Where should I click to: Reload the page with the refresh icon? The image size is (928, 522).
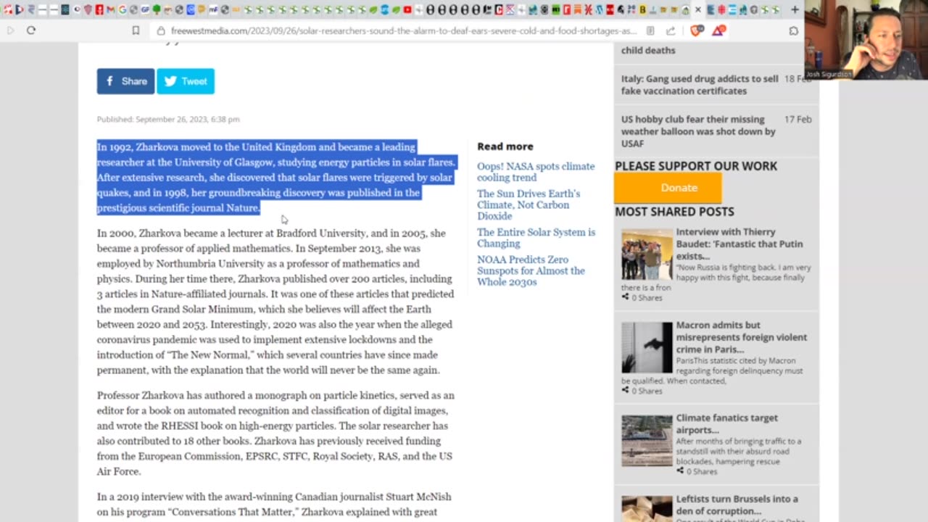pyautogui.click(x=30, y=30)
